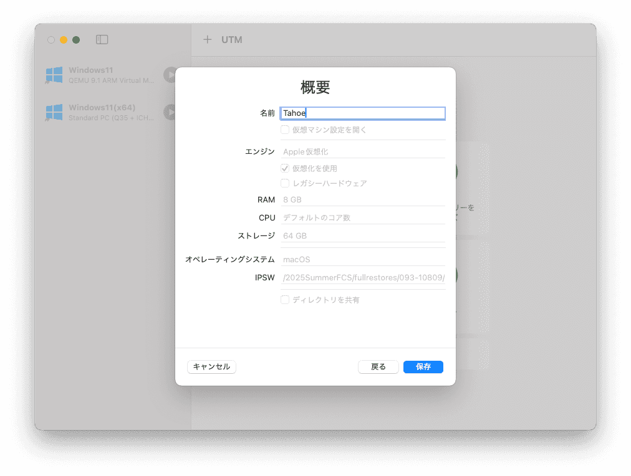Start the Windows11 VM with its play button
This screenshot has width=631, height=476.
[170, 75]
